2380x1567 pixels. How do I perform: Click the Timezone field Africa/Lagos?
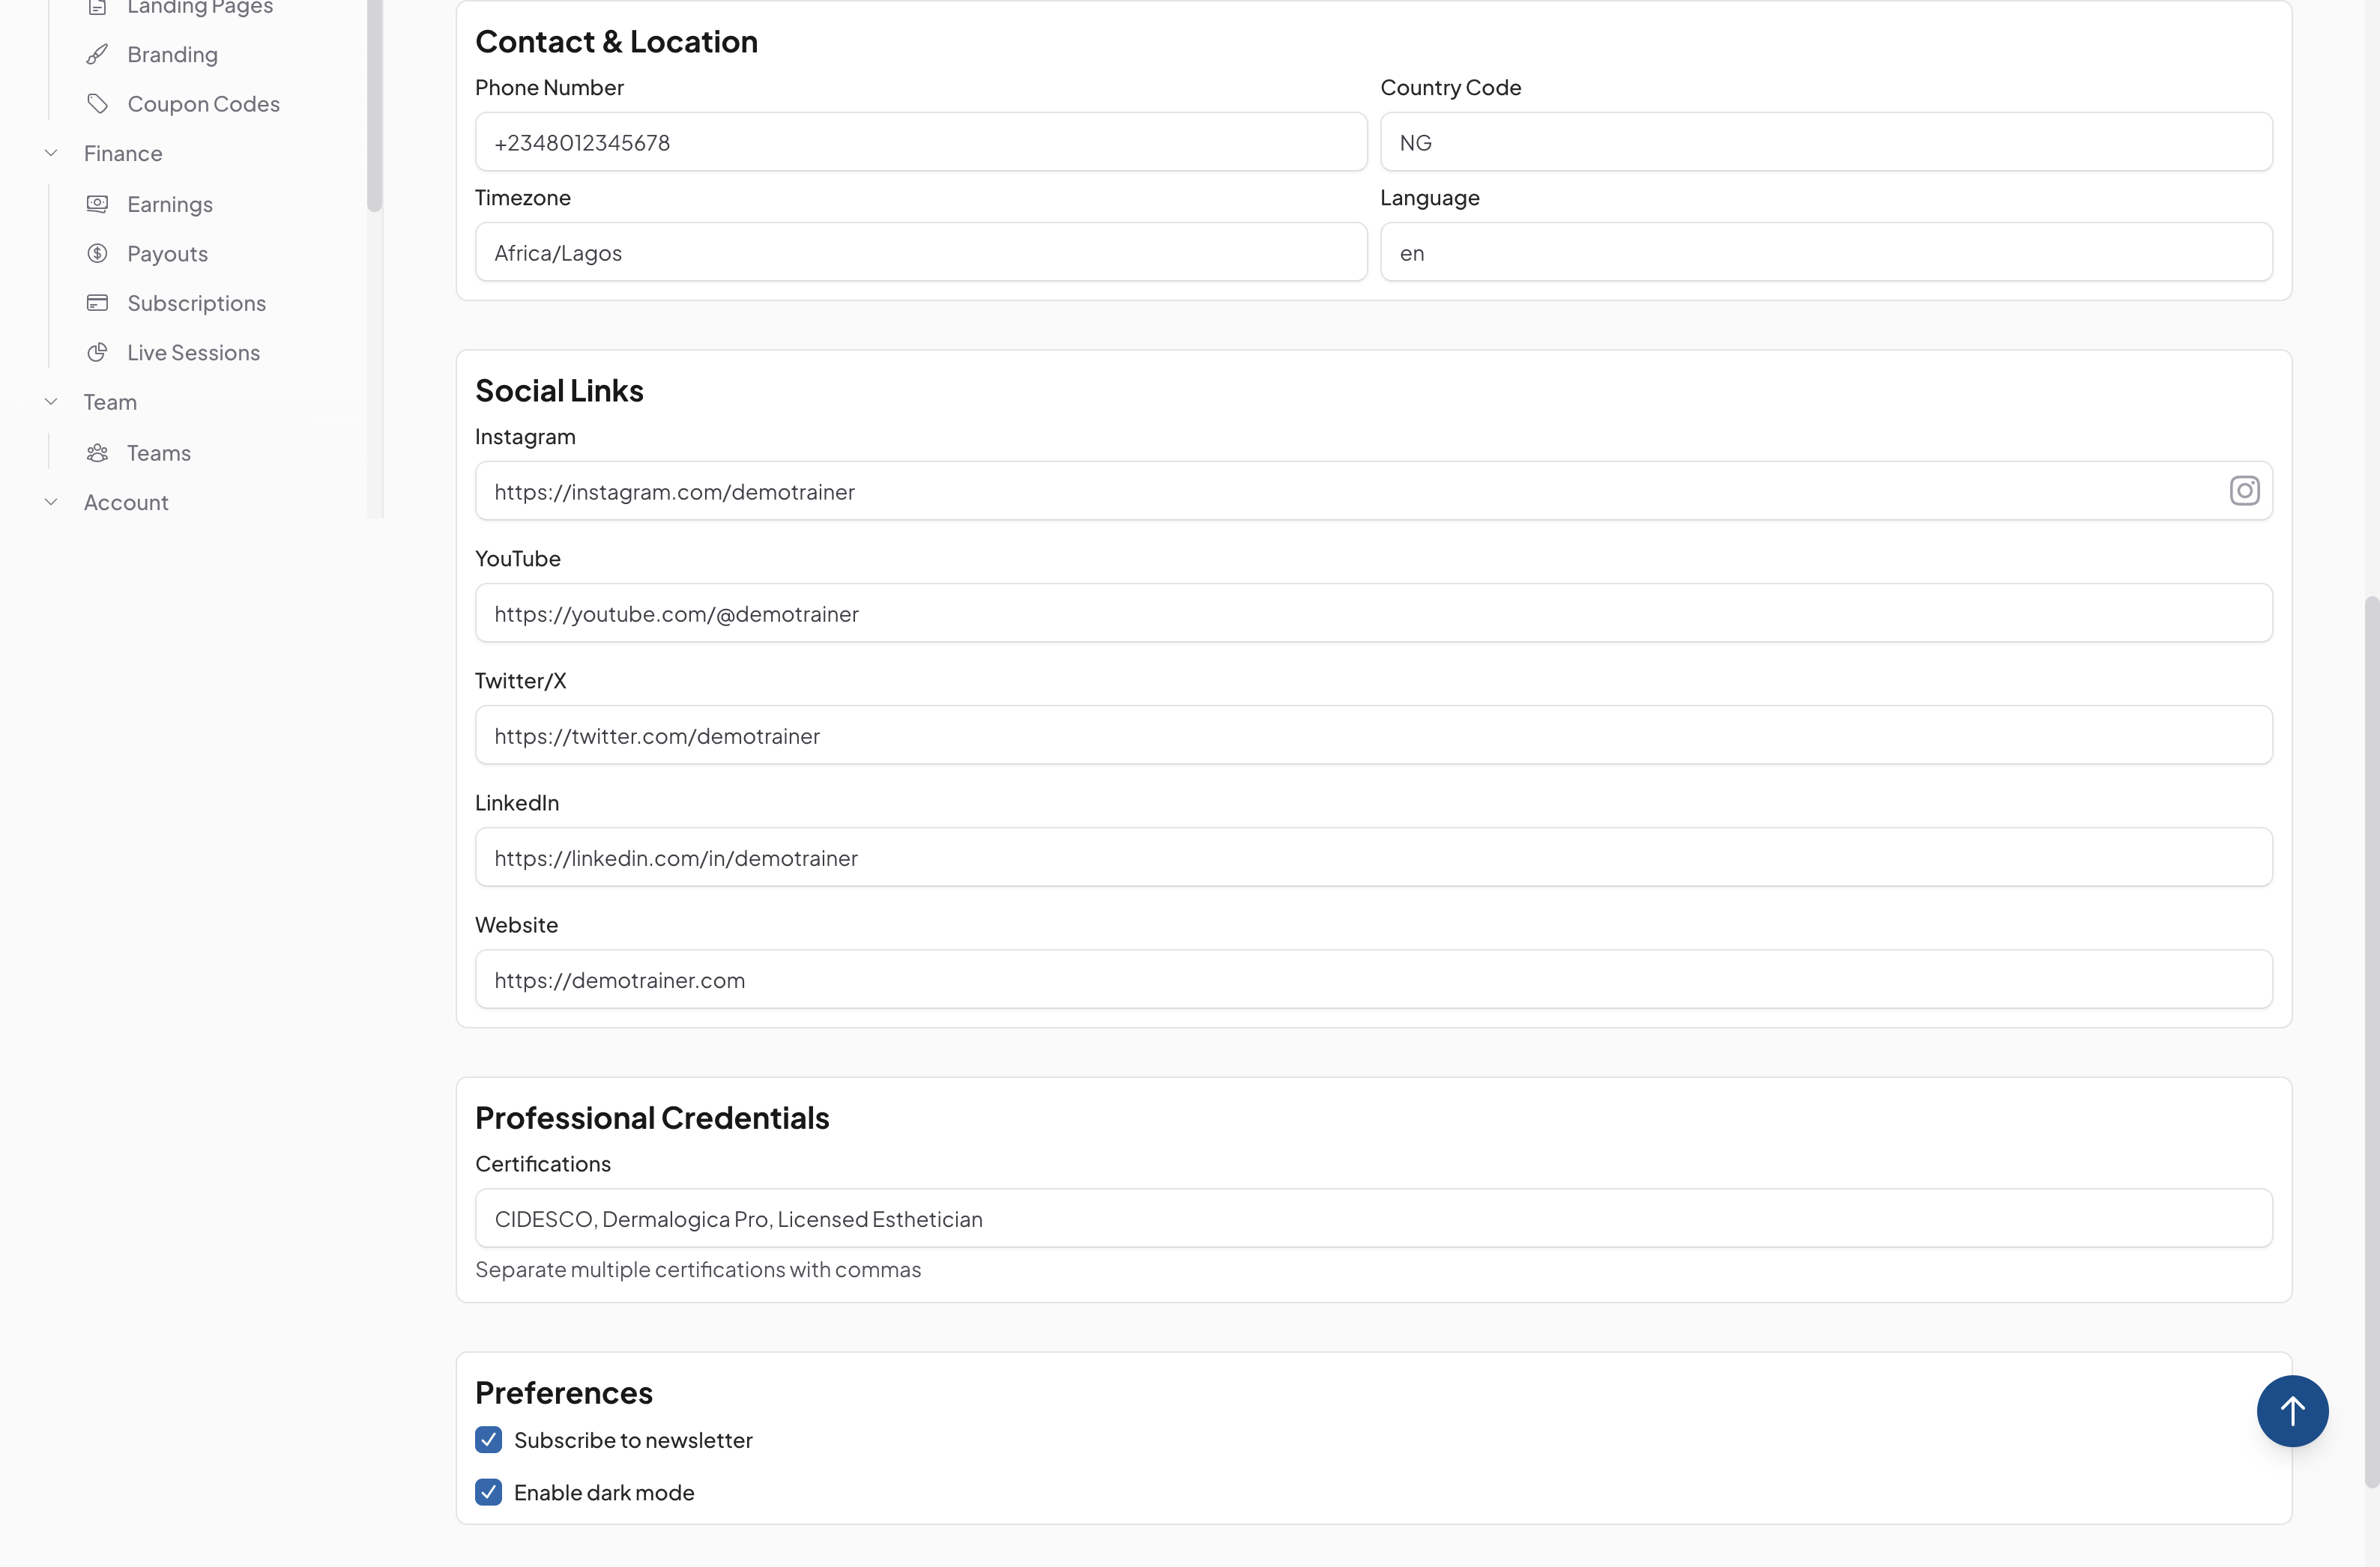(x=920, y=253)
